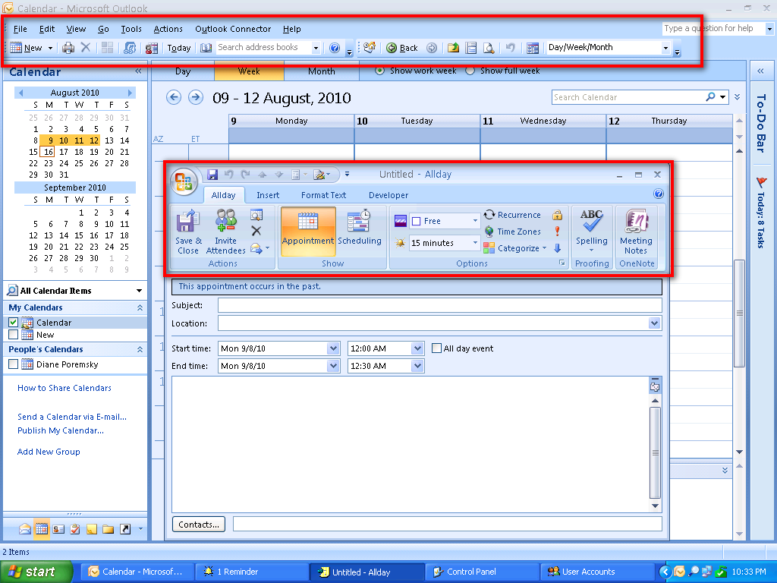Viewport: 777px width, 583px height.
Task: Click the Search Calendar box
Action: pyautogui.click(x=629, y=97)
